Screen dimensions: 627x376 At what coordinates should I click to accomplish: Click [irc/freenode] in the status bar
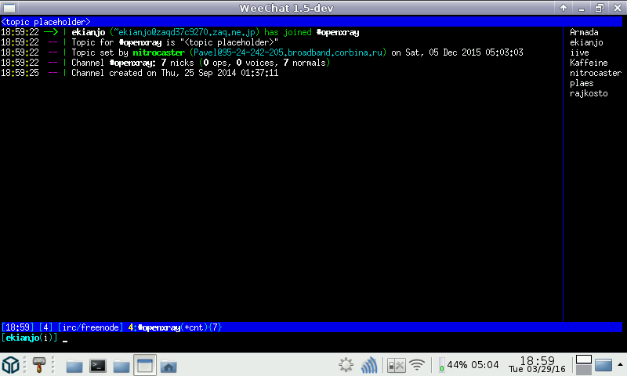click(90, 327)
